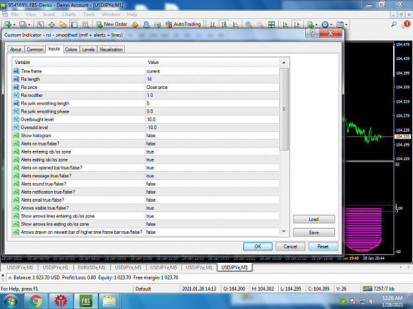413x309 pixels.
Task: Click the Cancel button
Action: coord(290,246)
